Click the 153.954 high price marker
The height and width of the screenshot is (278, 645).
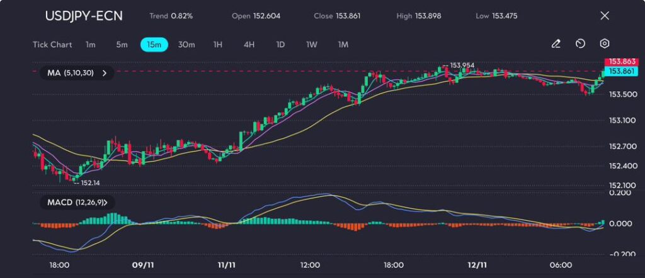[462, 65]
